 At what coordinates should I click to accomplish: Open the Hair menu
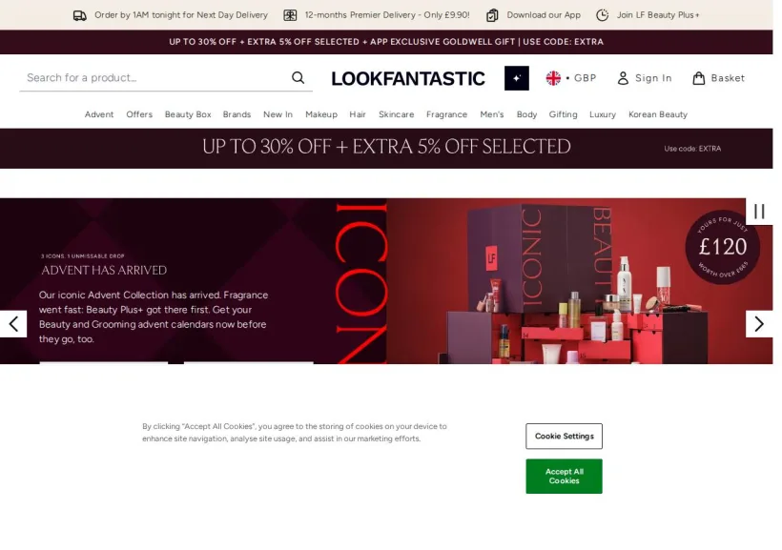tap(358, 114)
